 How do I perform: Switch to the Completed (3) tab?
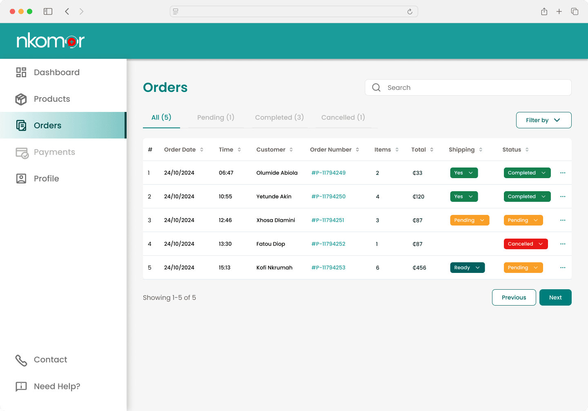click(279, 118)
